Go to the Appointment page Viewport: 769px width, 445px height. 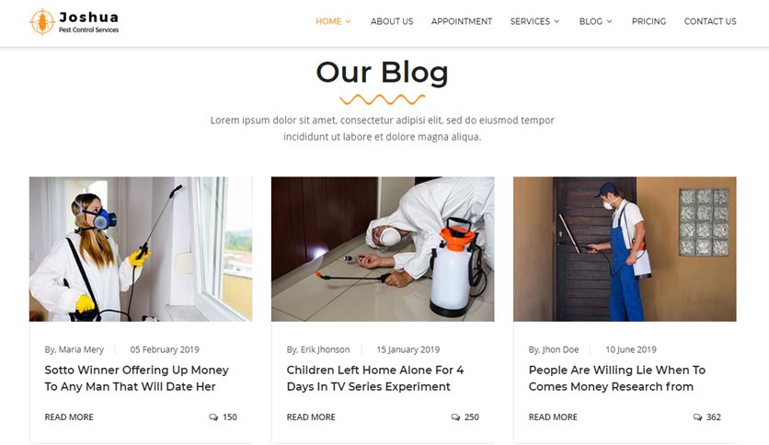462,21
